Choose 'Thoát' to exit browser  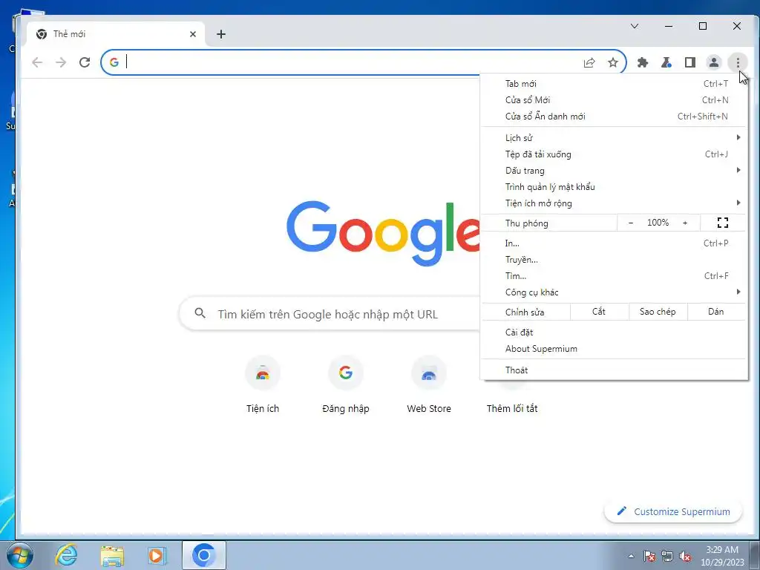coord(614,370)
